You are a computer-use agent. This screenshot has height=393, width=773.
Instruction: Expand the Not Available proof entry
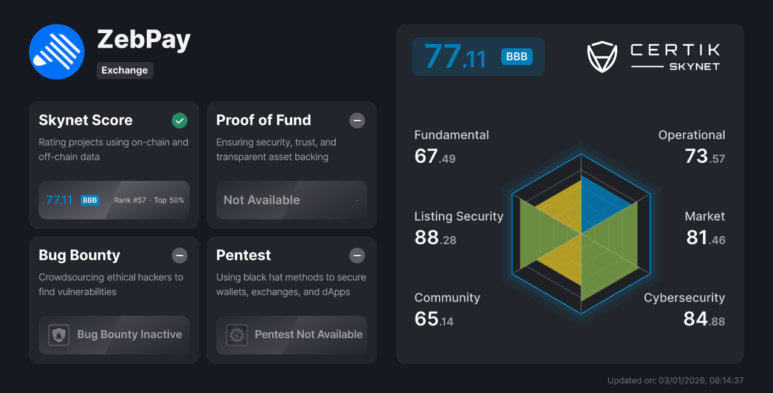pyautogui.click(x=291, y=200)
